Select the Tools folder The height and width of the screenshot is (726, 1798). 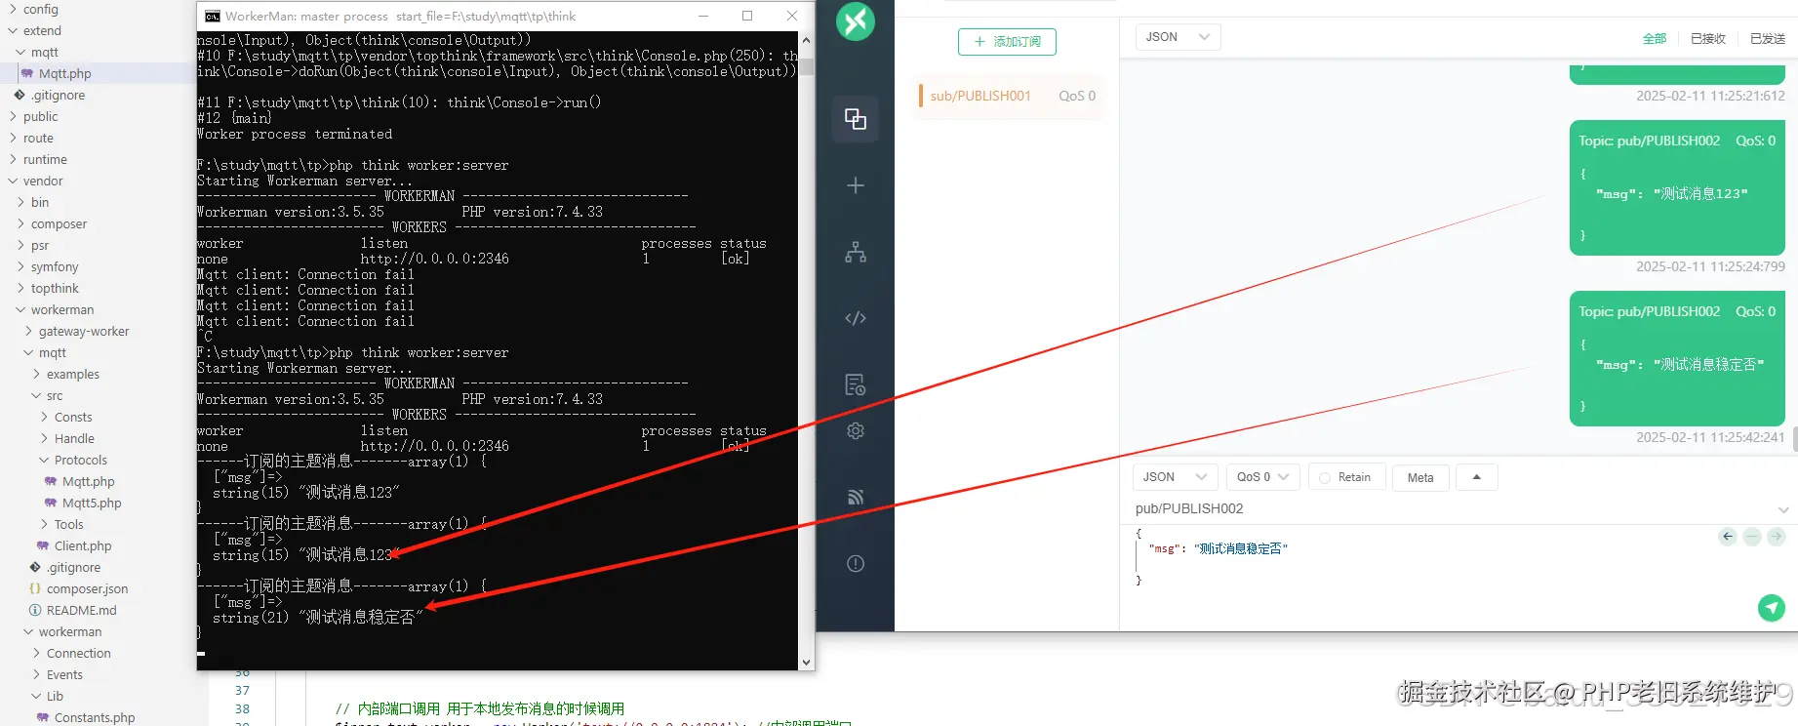pos(68,524)
